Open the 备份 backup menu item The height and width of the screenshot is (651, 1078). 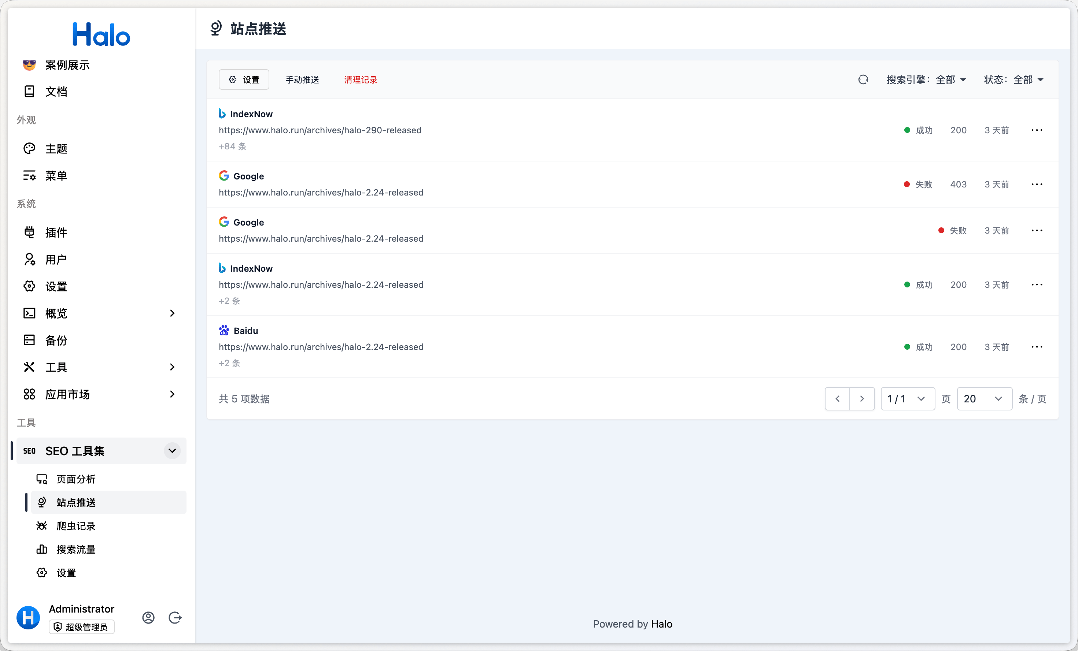click(56, 341)
